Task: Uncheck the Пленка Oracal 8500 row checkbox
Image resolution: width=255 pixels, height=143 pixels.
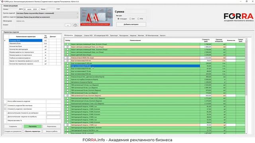Action: [x=67, y=58]
